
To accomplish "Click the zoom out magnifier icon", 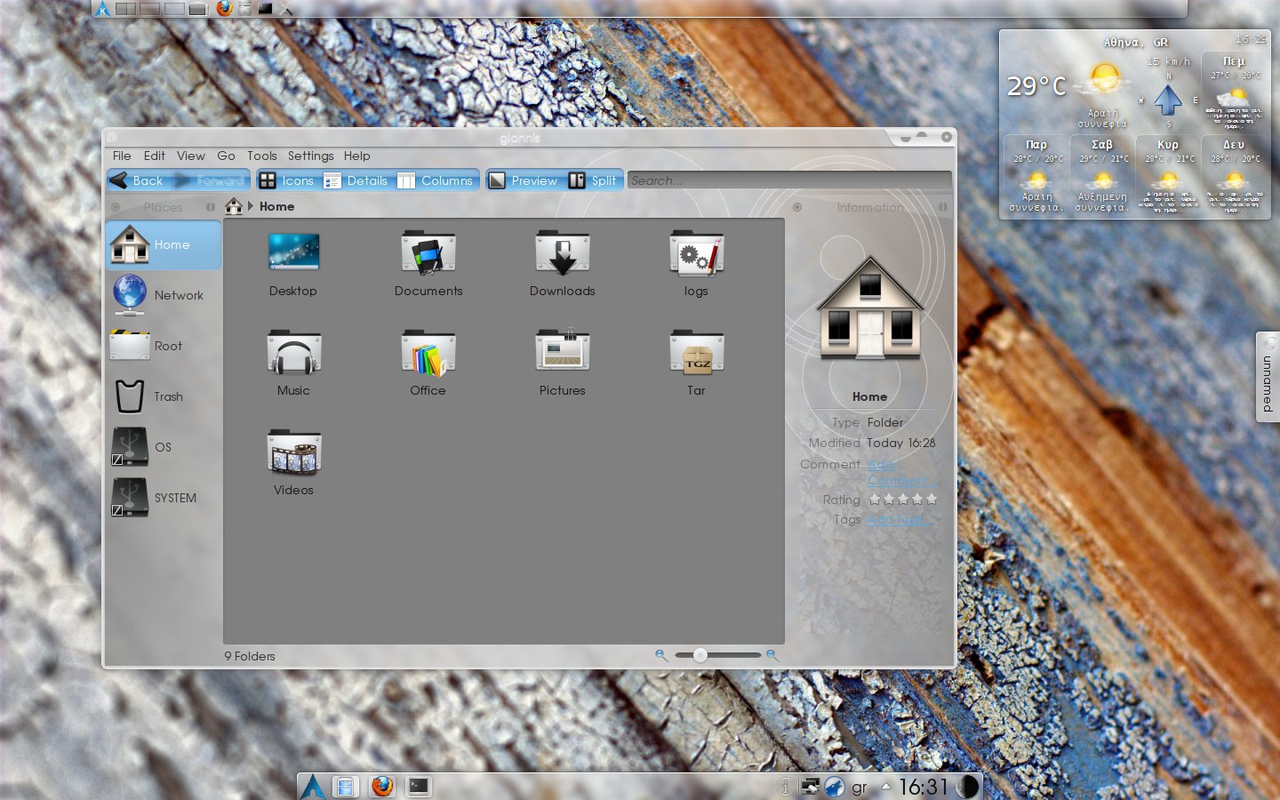I will click(661, 655).
